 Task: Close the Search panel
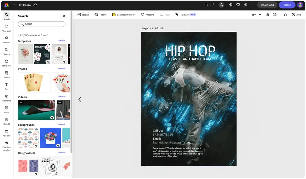[64, 16]
